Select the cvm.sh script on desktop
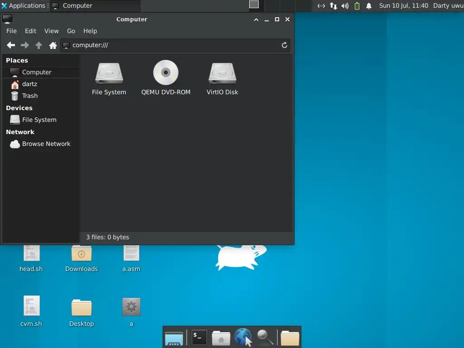 (31, 311)
